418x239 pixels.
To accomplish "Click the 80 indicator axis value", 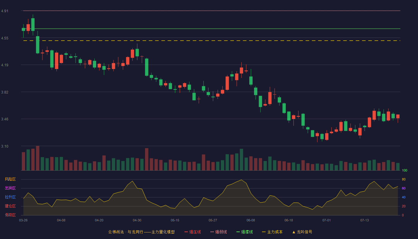I will pos(404,179).
